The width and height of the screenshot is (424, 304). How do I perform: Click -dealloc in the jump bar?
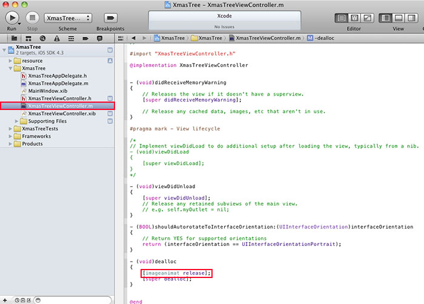320,38
